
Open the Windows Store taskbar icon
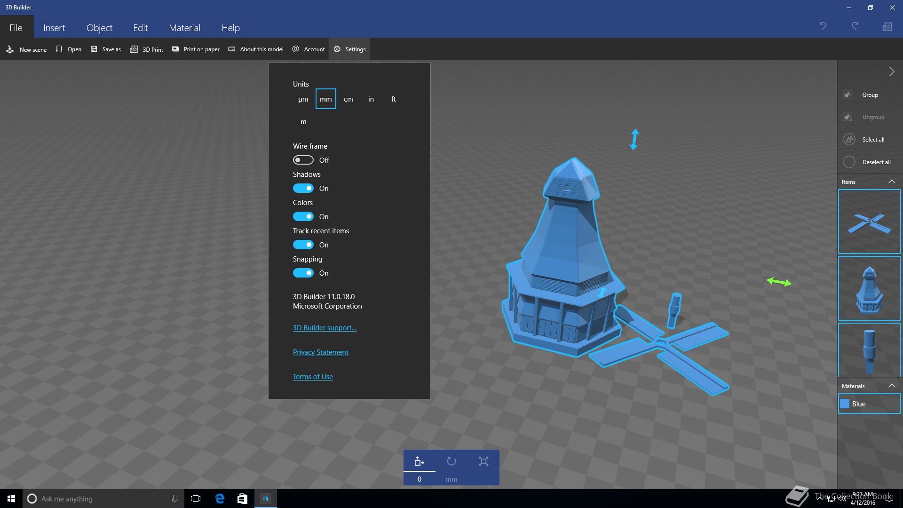click(x=242, y=499)
